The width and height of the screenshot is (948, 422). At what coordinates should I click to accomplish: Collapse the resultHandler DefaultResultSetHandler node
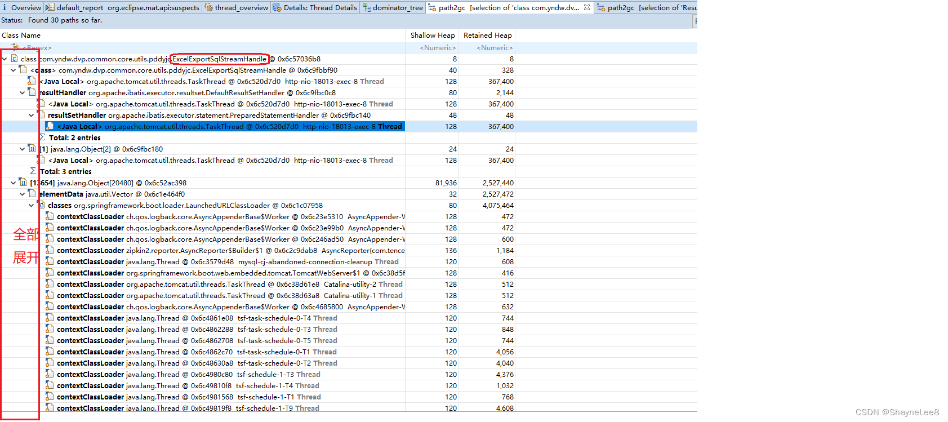[x=23, y=93]
